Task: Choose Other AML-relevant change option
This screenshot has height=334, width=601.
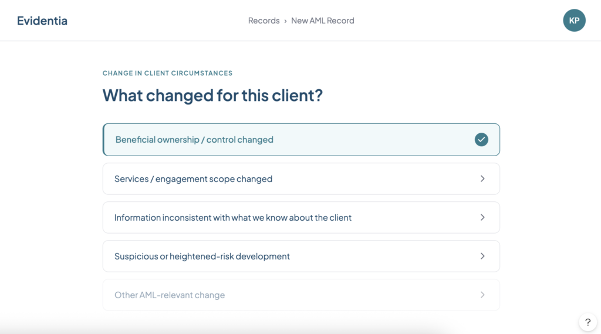Action: coord(301,295)
